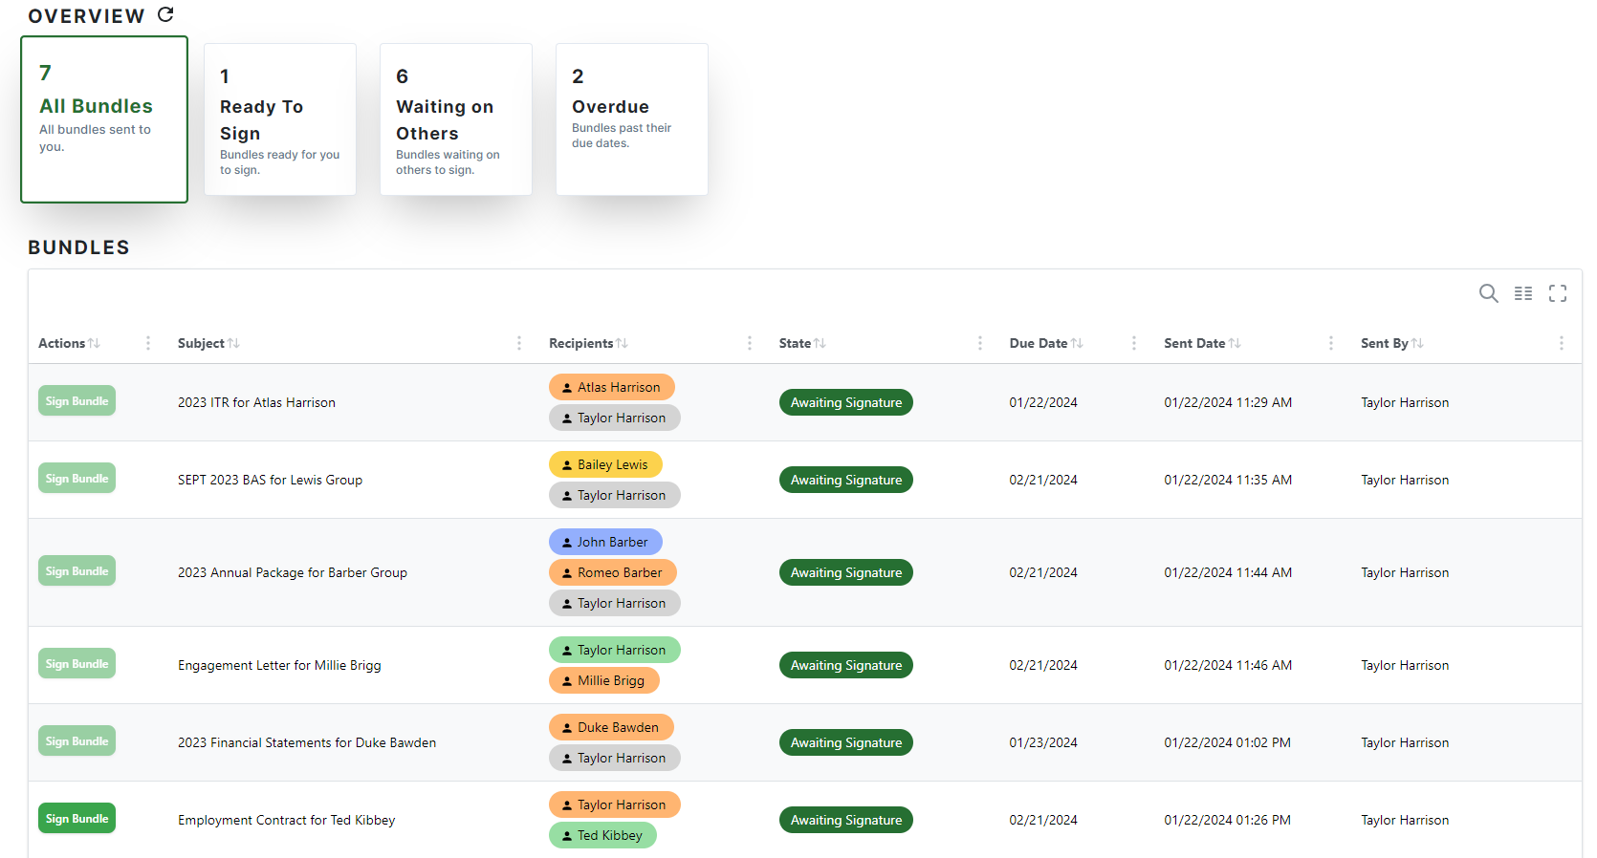Image resolution: width=1597 pixels, height=858 pixels.
Task: Click the refresh icon next to Overview
Action: tap(165, 14)
